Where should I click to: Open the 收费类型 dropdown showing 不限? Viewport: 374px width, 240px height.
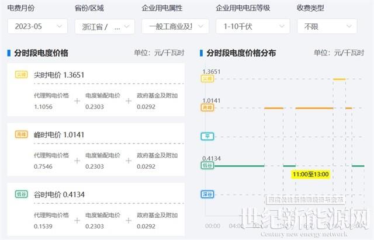click(x=327, y=26)
